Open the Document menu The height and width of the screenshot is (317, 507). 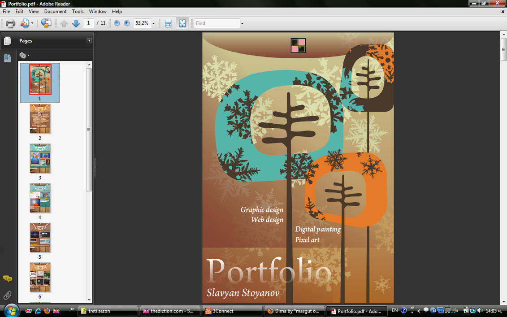(x=55, y=11)
